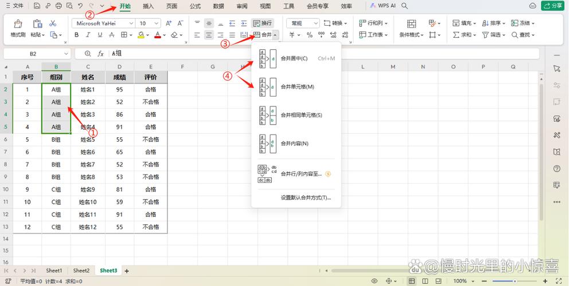This screenshot has height=286, width=570.
Task: Open WPS AI assistant
Action: (382, 6)
